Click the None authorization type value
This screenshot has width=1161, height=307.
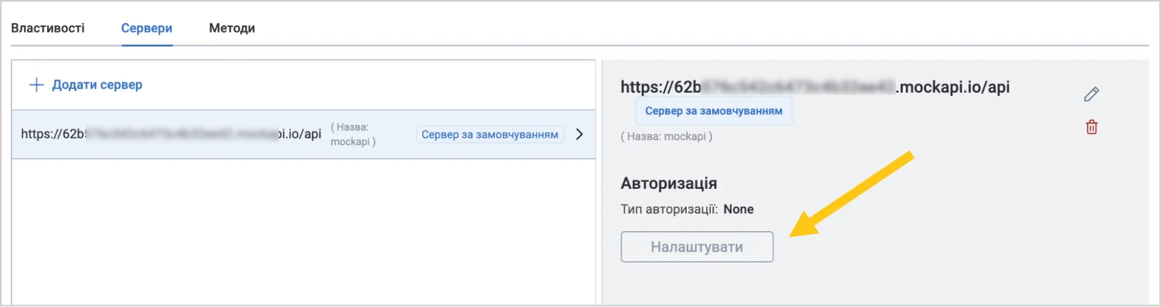point(738,209)
